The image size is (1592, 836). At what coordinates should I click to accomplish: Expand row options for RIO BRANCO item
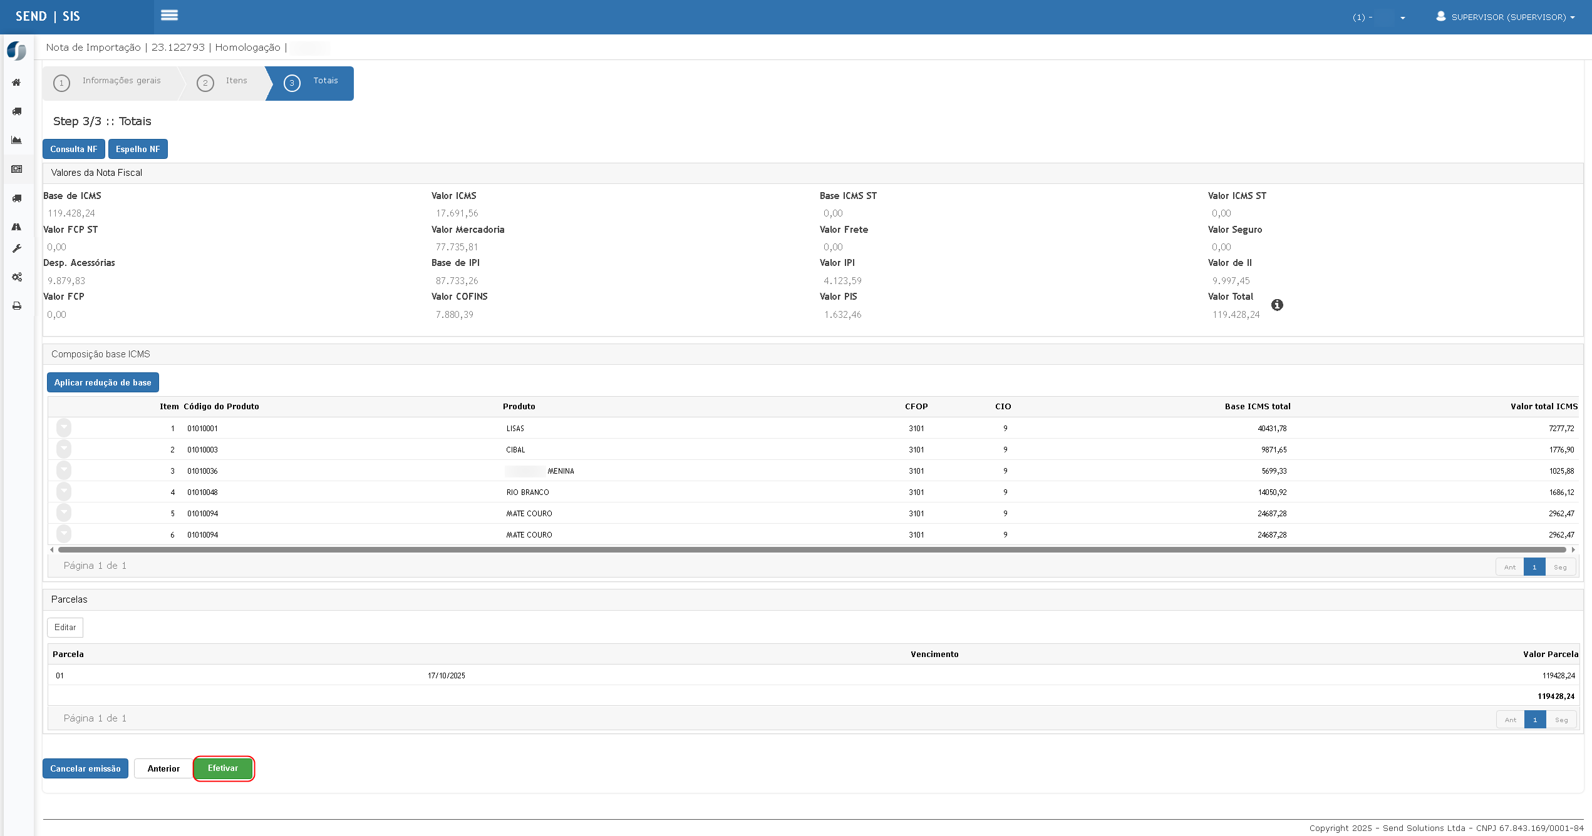tap(64, 492)
